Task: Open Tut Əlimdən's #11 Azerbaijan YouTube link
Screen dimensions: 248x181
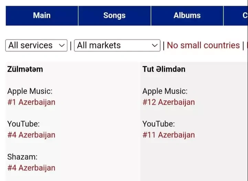Action: pyautogui.click(x=169, y=135)
